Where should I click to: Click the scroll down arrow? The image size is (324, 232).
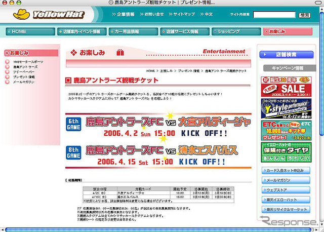coord(322,224)
